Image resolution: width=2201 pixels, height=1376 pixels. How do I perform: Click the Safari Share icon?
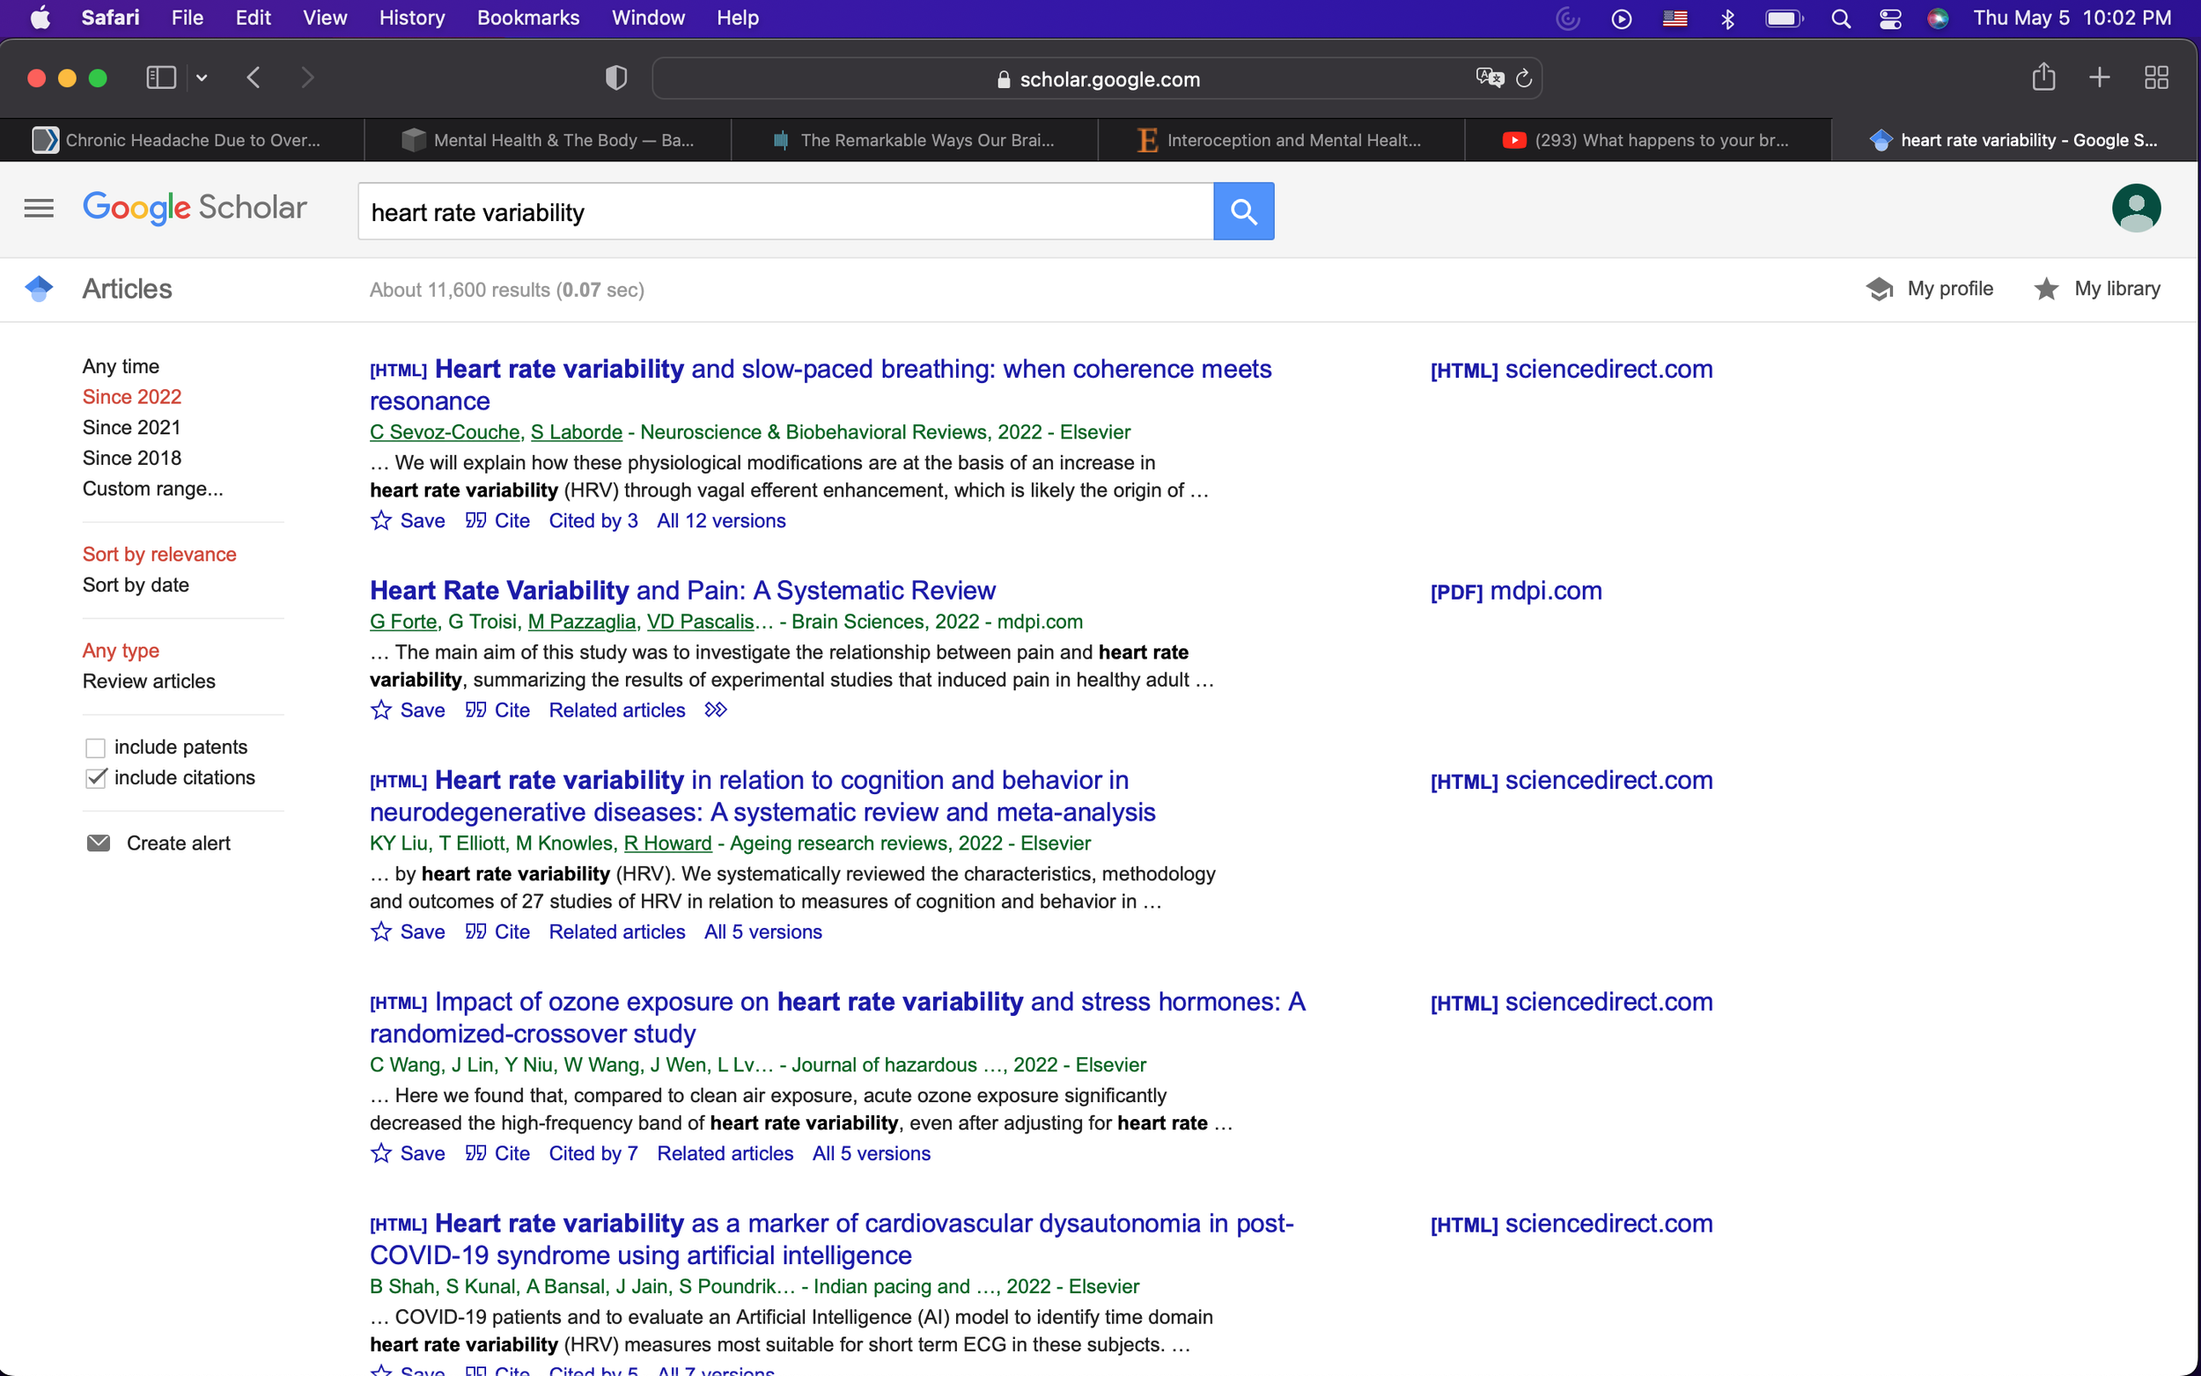click(x=2043, y=77)
